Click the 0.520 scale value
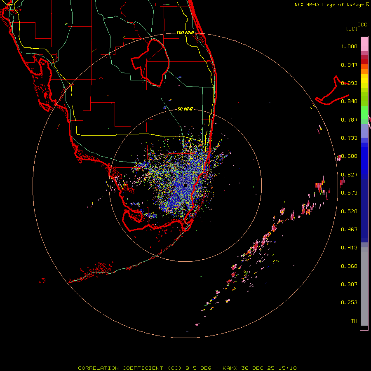Viewport: 371px width, 371px height. [x=349, y=211]
